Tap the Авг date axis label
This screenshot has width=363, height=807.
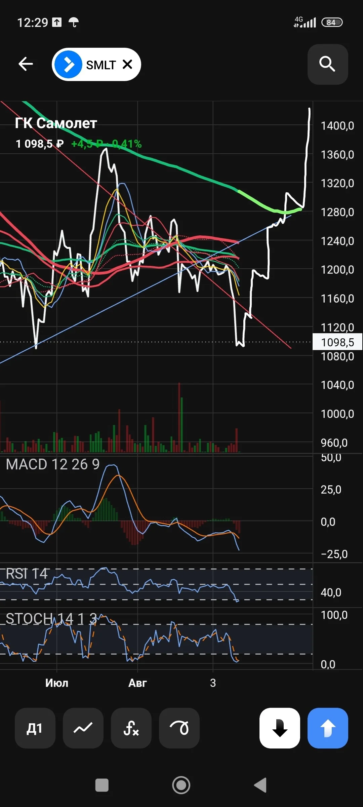(137, 683)
